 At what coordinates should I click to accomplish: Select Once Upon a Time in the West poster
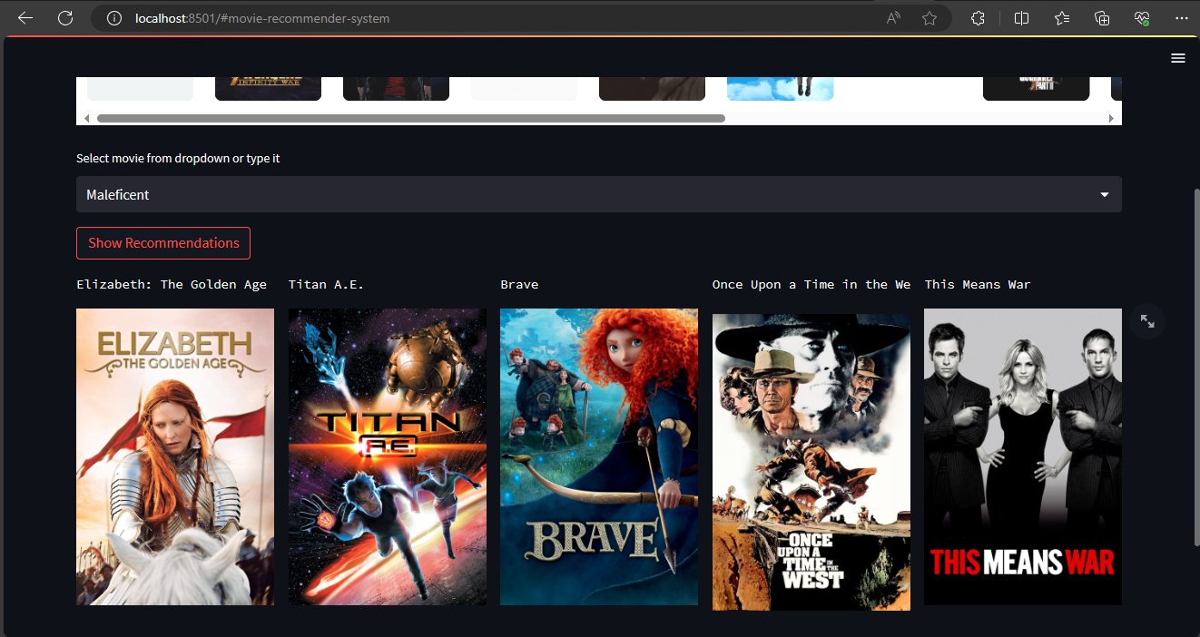pos(811,462)
